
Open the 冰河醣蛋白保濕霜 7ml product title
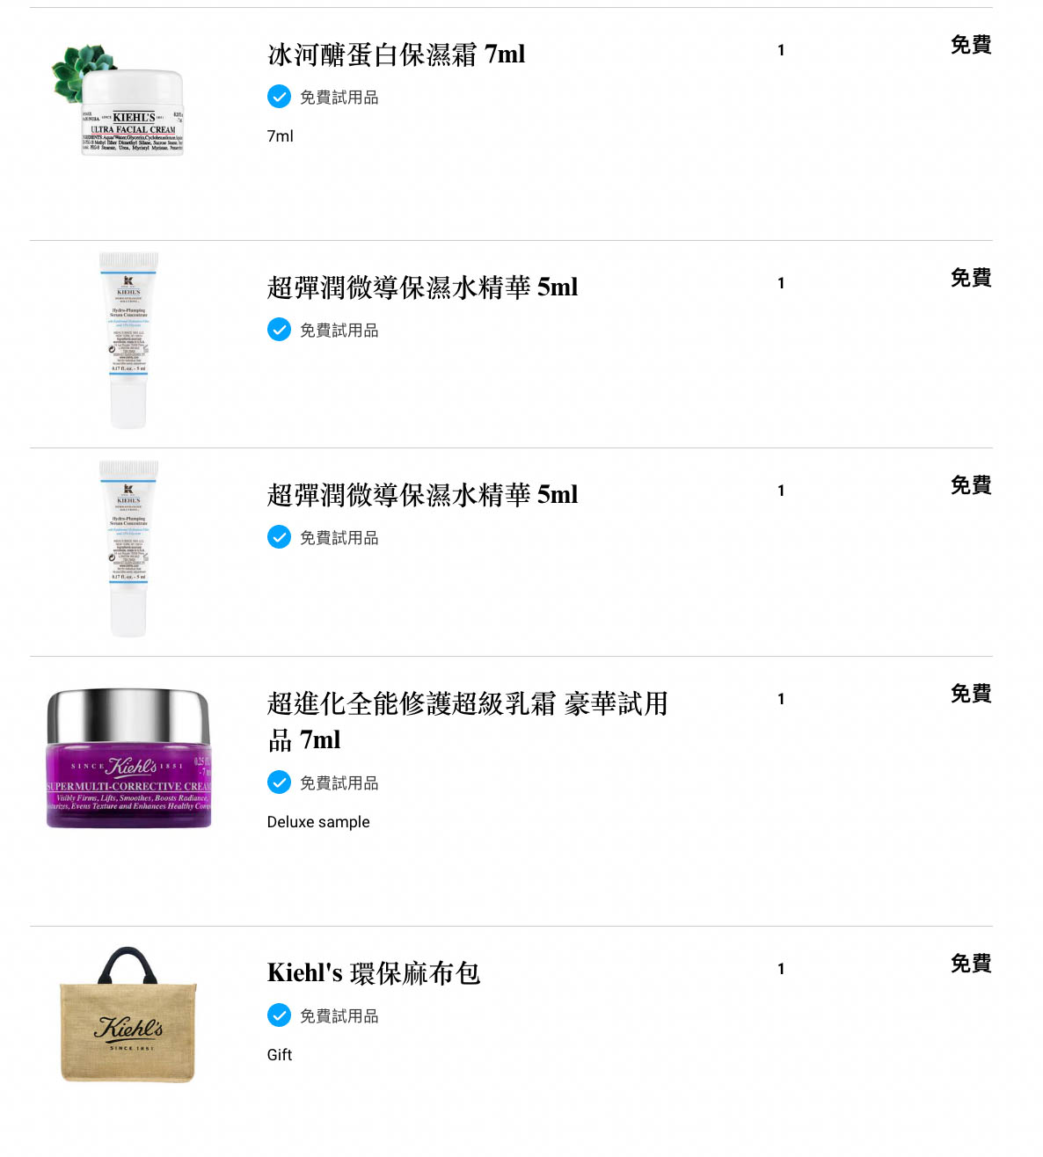[397, 55]
